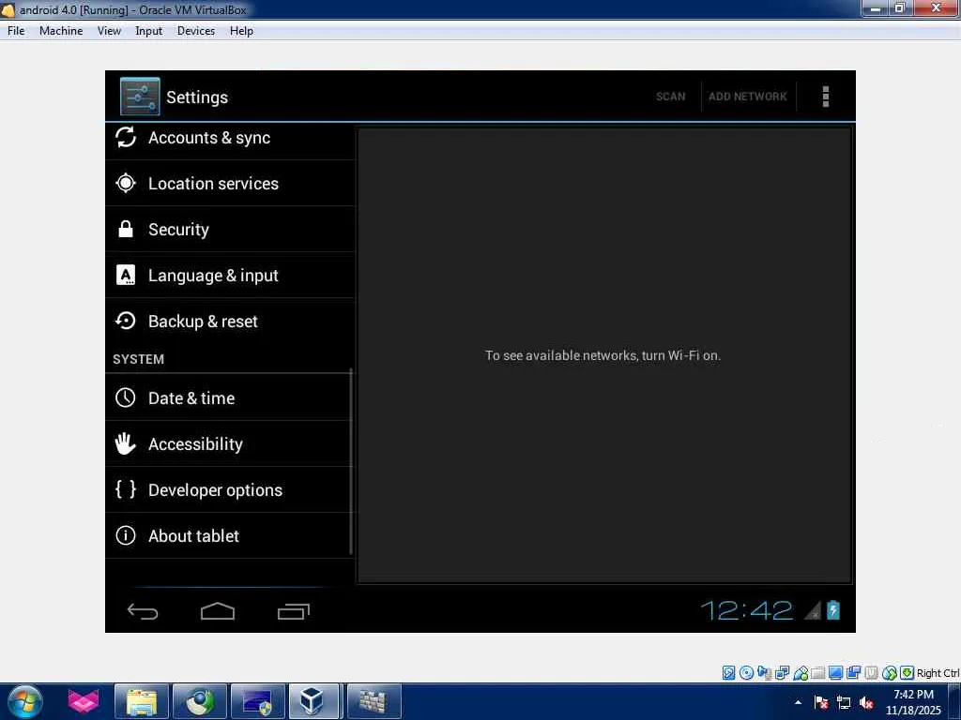Click the Settings title text
Image resolution: width=961 pixels, height=720 pixels.
(197, 97)
